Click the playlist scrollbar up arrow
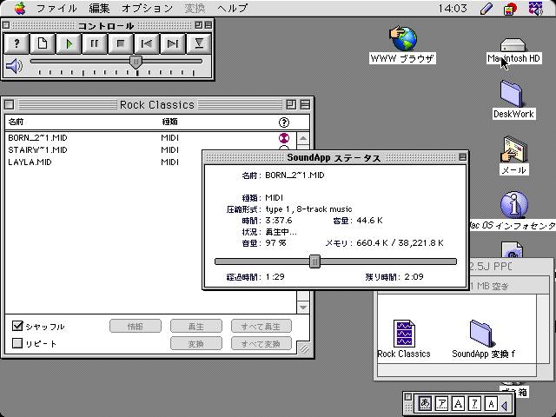Screen dimensions: 556x417 (303, 138)
